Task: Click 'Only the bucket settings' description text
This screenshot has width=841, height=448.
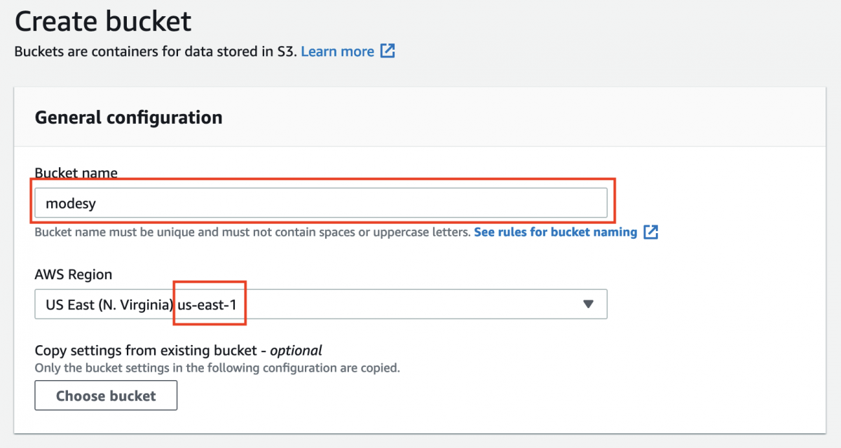Action: tap(217, 367)
